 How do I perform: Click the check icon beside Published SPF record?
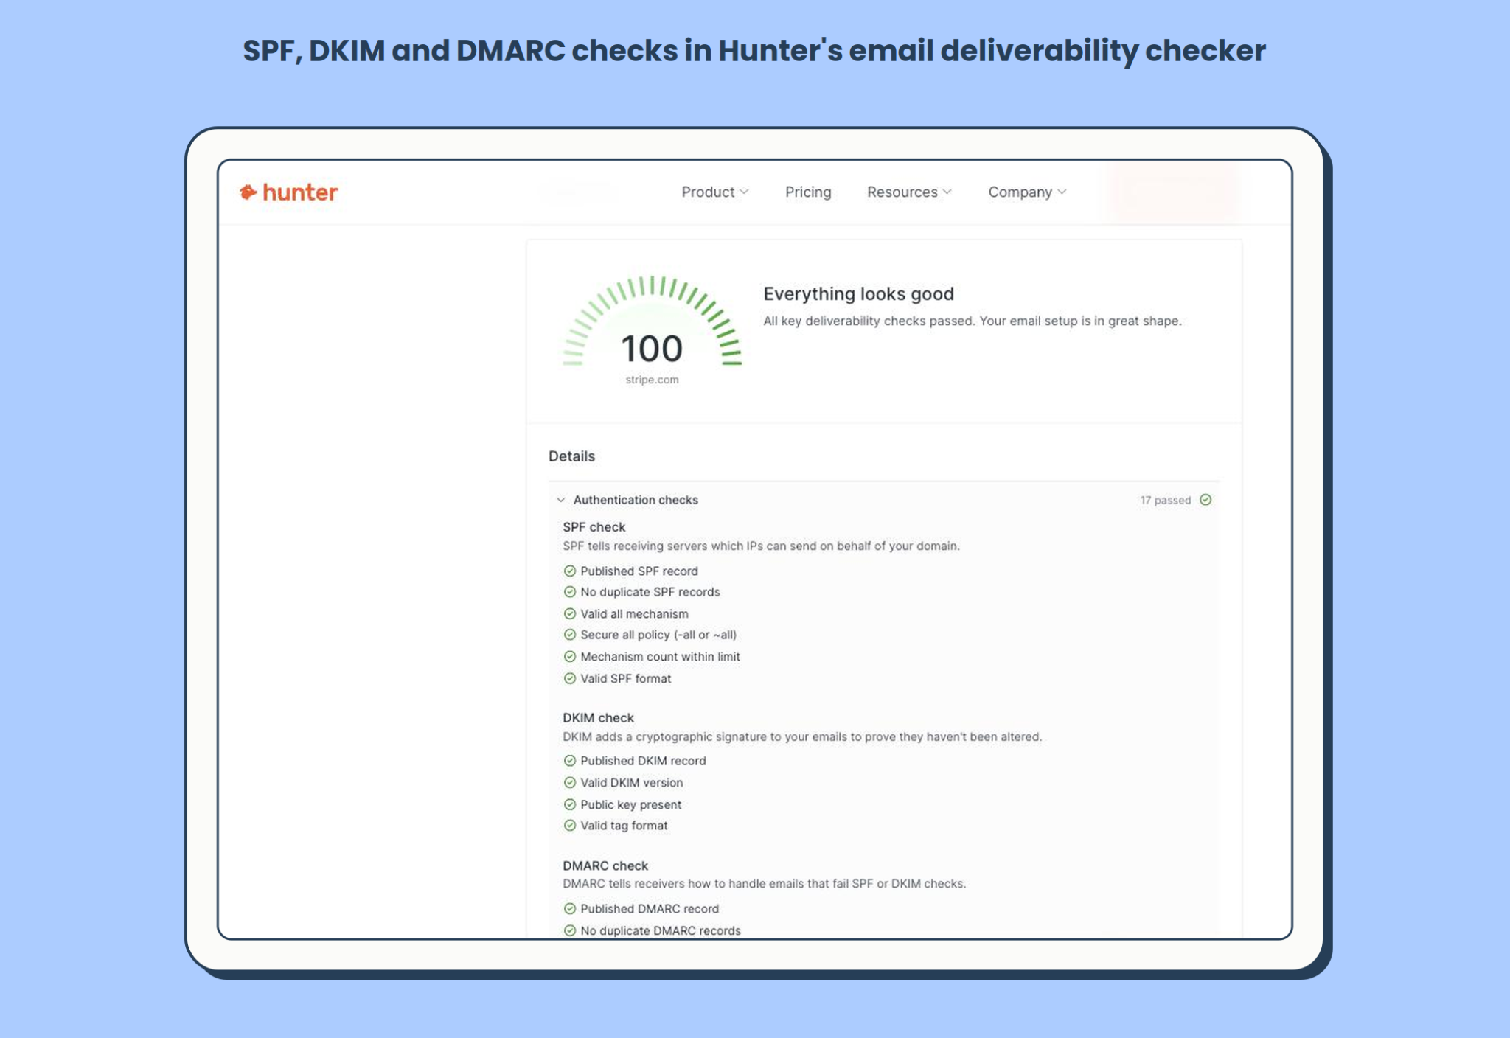[569, 571]
